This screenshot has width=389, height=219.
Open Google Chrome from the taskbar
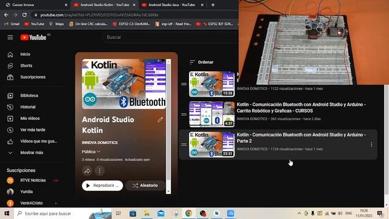[188, 214]
